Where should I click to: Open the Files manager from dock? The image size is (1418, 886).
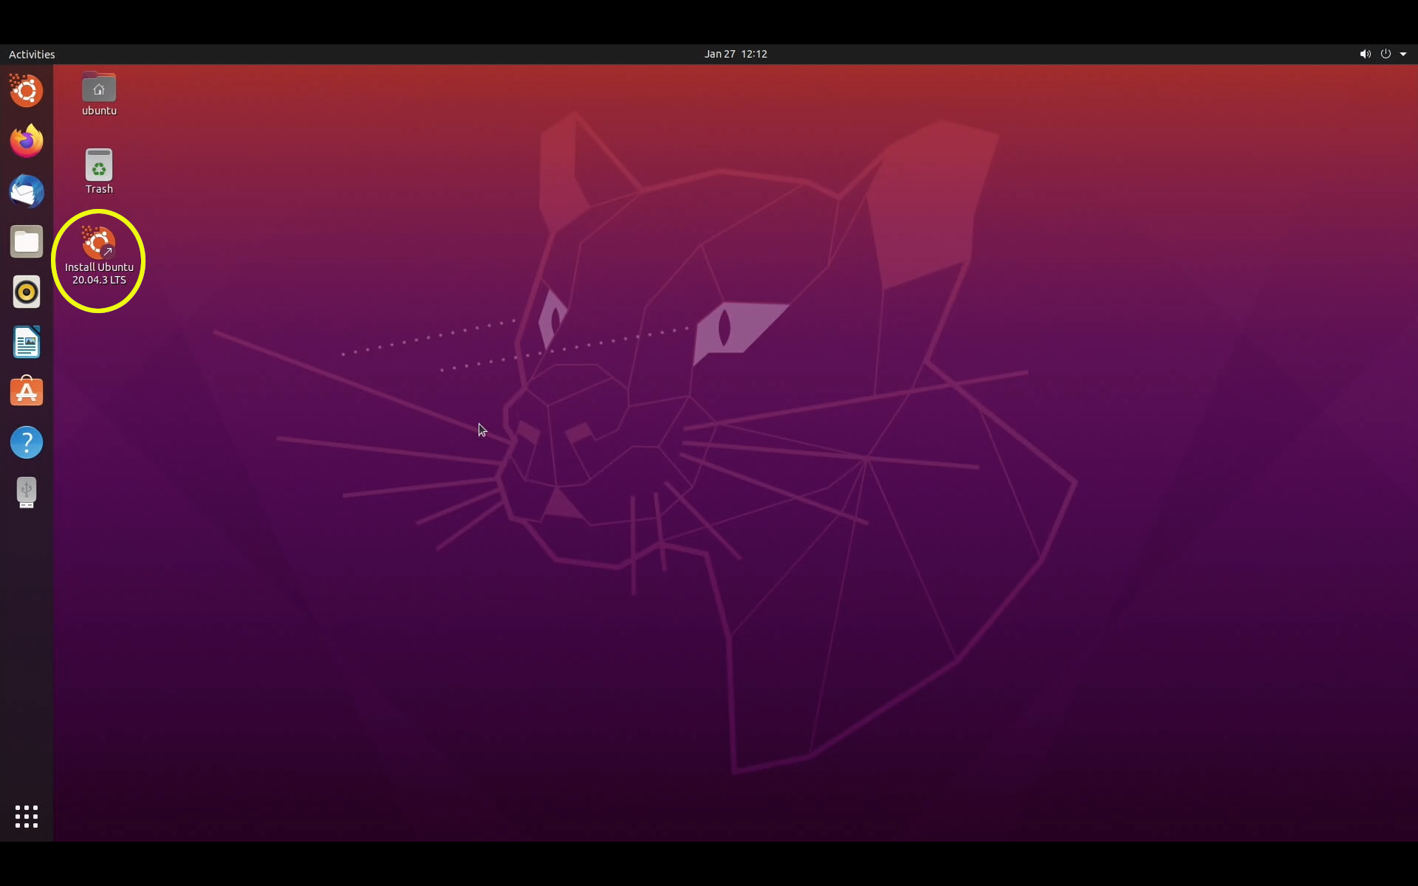pos(27,241)
